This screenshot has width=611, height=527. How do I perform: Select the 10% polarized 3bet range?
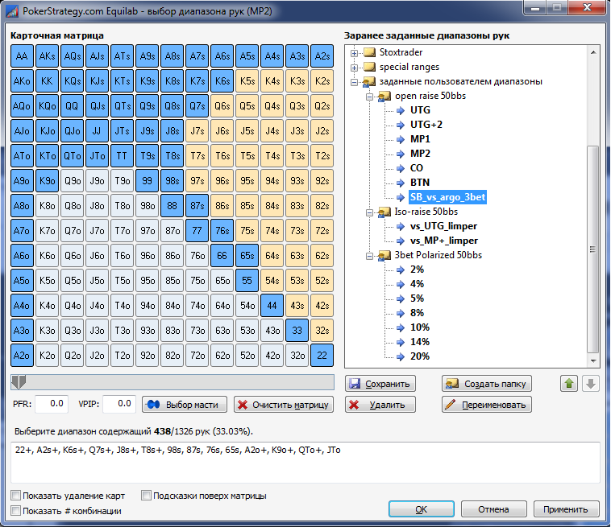[419, 327]
